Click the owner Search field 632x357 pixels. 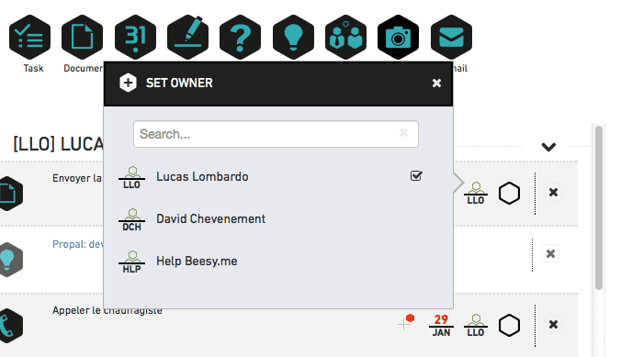click(x=276, y=134)
